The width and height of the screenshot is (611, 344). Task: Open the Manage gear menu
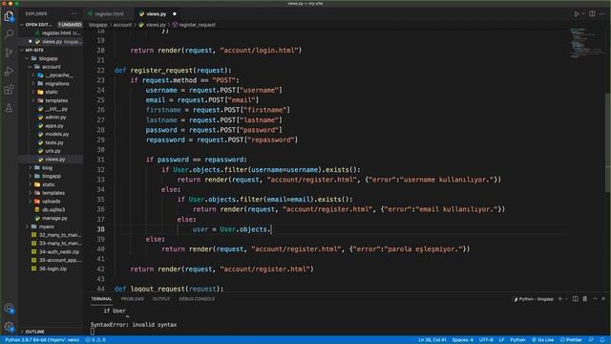(x=9, y=327)
